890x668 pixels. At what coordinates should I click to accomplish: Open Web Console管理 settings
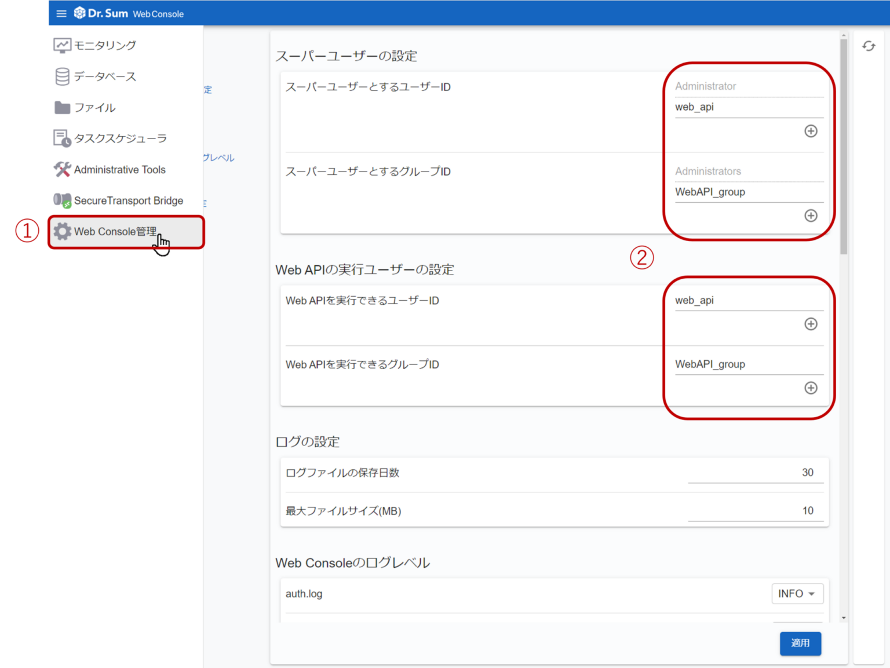click(x=115, y=231)
